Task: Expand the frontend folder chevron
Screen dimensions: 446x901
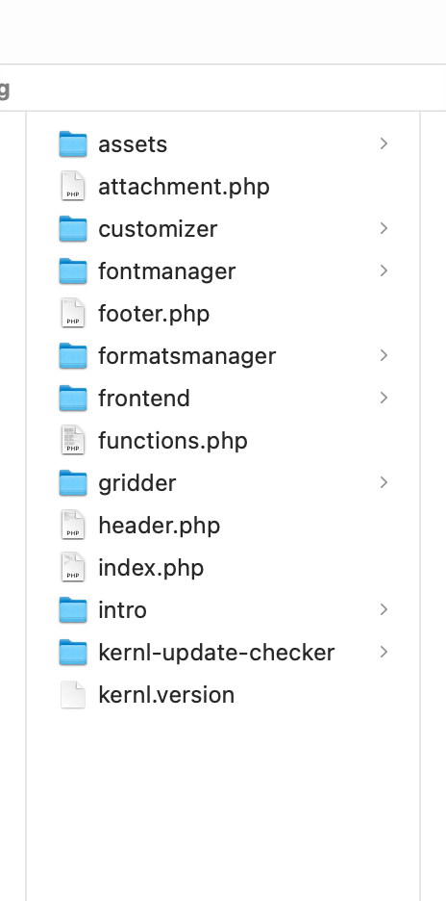Action: pos(384,398)
